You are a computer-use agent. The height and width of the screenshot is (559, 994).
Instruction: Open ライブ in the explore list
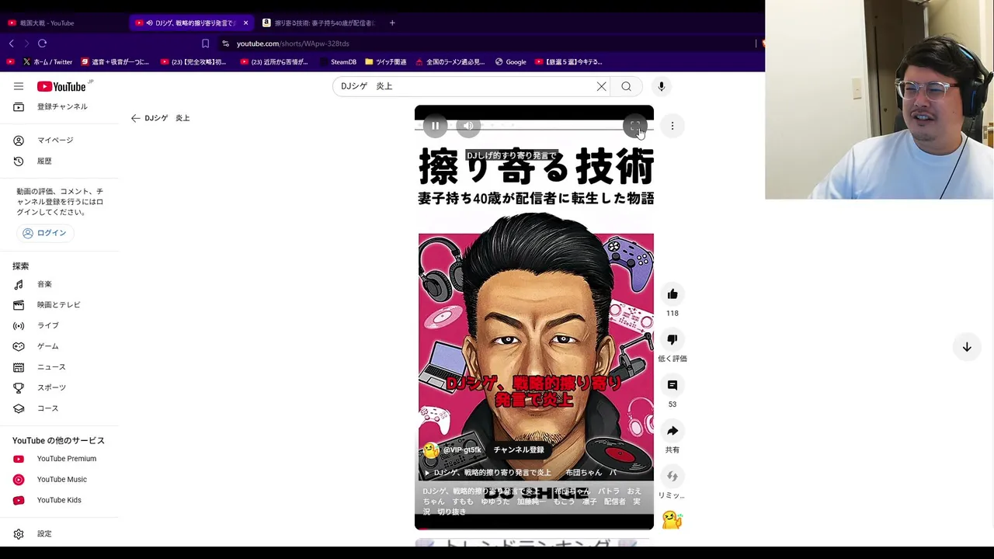[x=59, y=325]
